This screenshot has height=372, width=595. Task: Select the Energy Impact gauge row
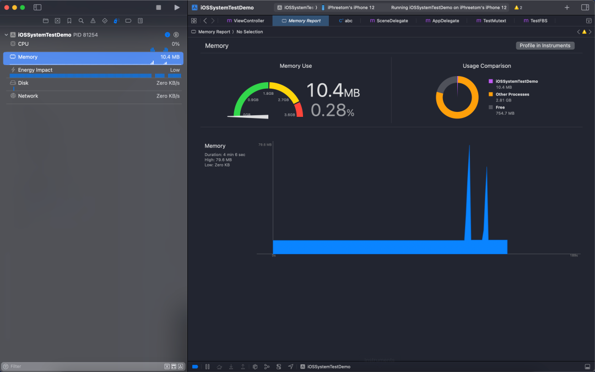click(93, 71)
